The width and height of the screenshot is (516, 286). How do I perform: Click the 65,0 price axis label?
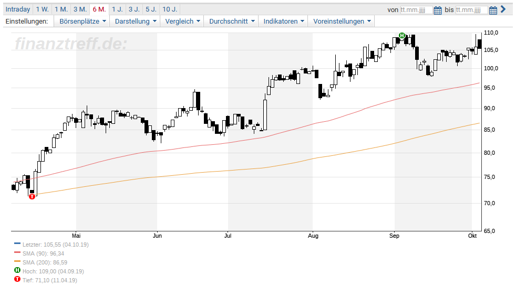click(x=489, y=231)
